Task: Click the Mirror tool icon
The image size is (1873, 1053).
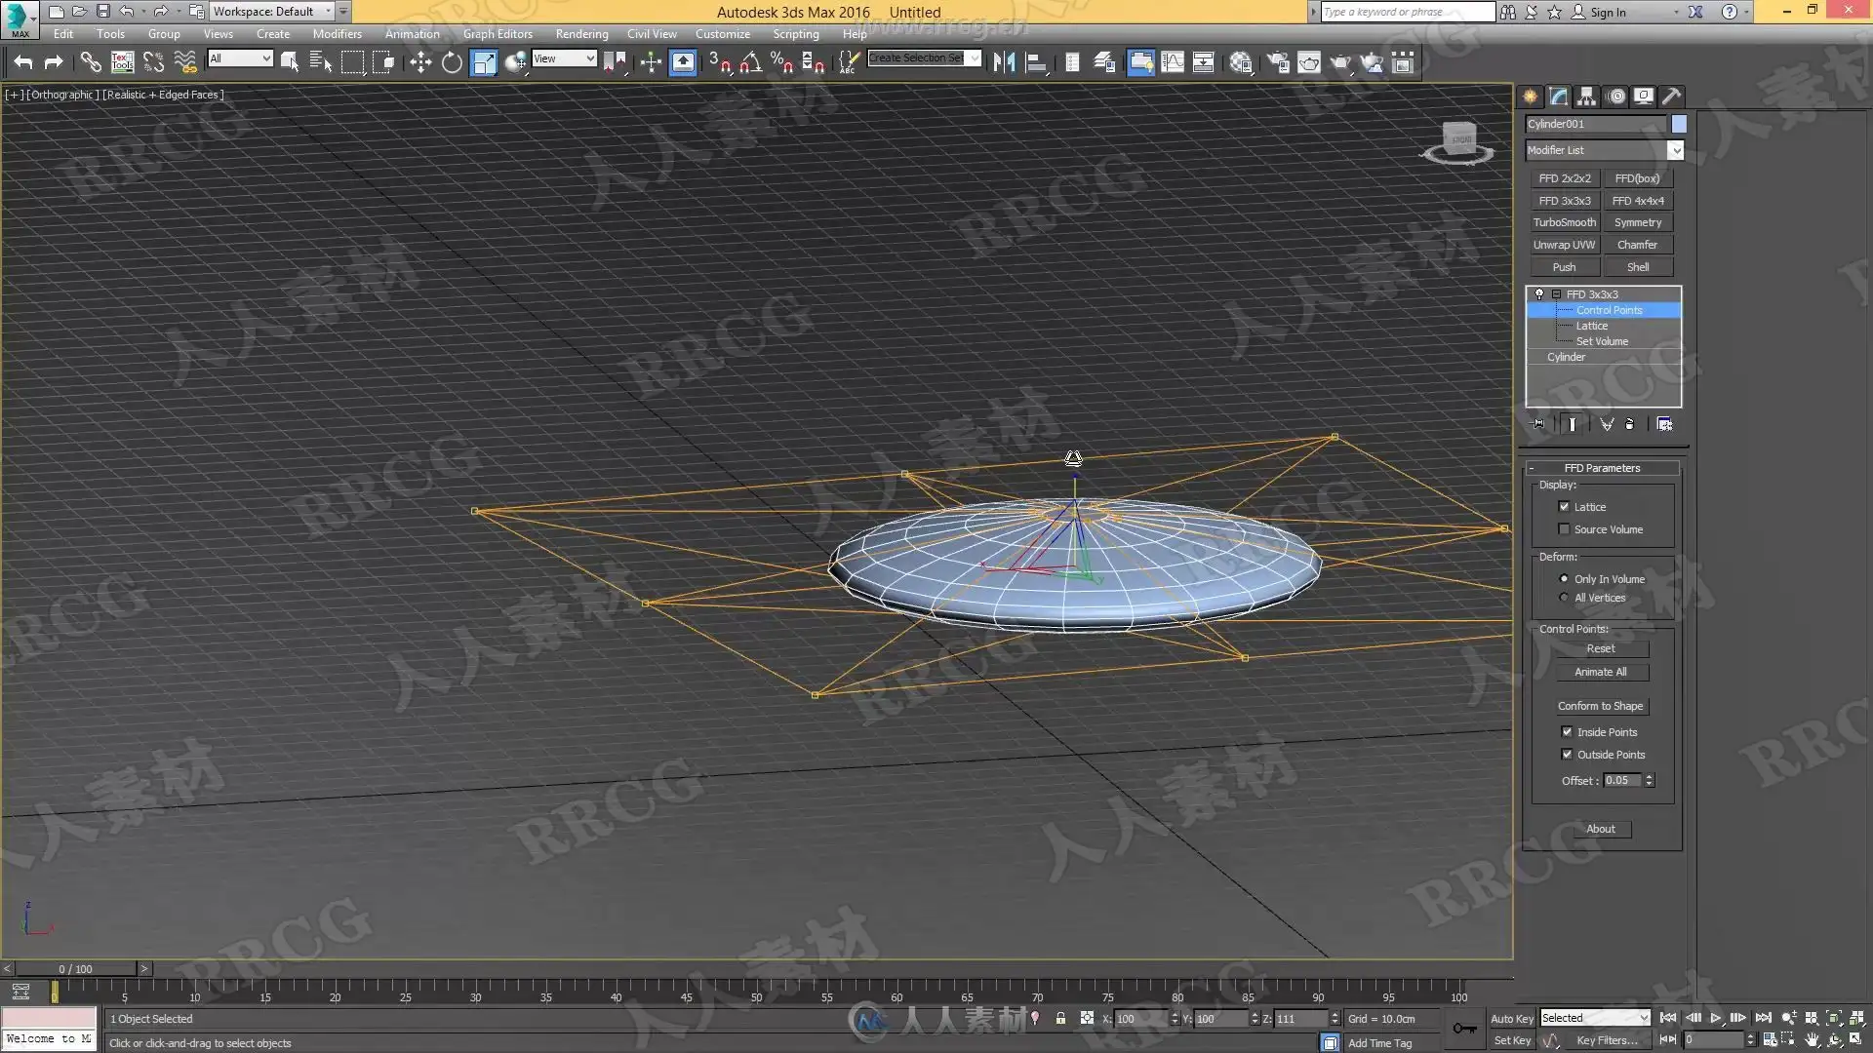Action: pyautogui.click(x=1004, y=63)
